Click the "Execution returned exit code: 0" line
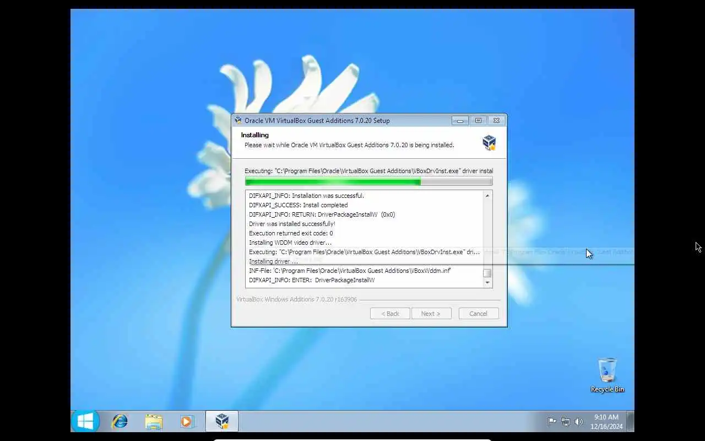This screenshot has height=441, width=705. pos(291,233)
